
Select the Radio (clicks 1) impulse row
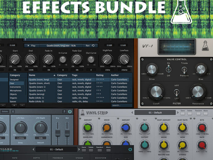tap(78, 98)
